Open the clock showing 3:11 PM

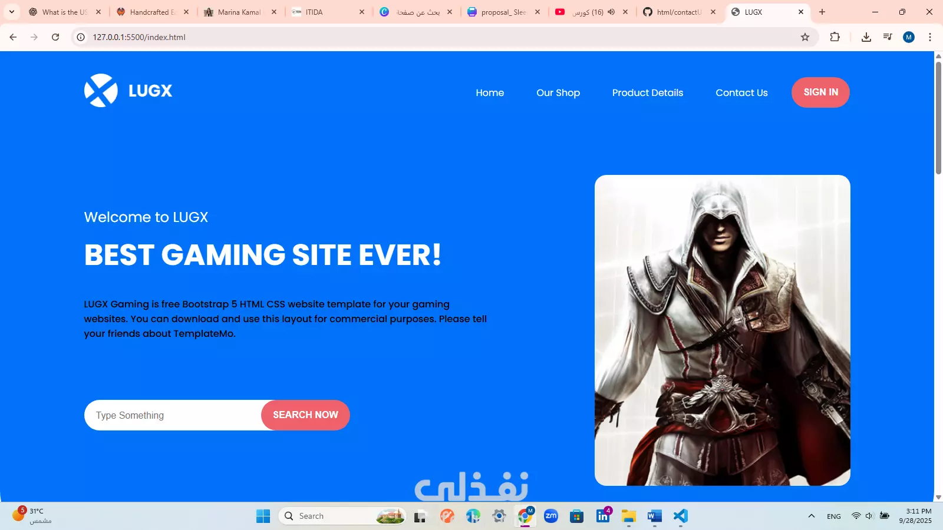tap(915, 516)
